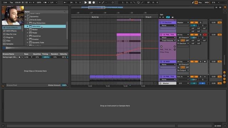The width and height of the screenshot is (228, 128).
Task: Toggle Draw Mode pencil icon
Action: [x=193, y=2]
